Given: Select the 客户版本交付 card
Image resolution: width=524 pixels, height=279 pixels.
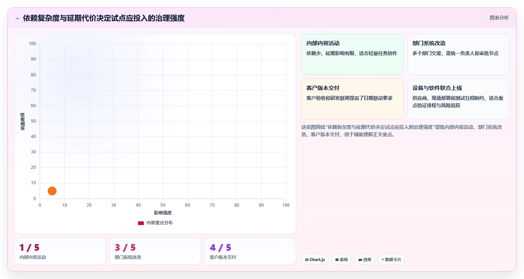Looking at the screenshot, I should tap(352, 99).
